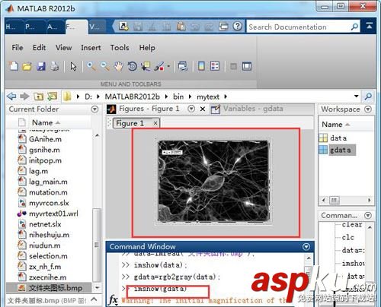Print the figure using the printer icon

[x=54, y=67]
